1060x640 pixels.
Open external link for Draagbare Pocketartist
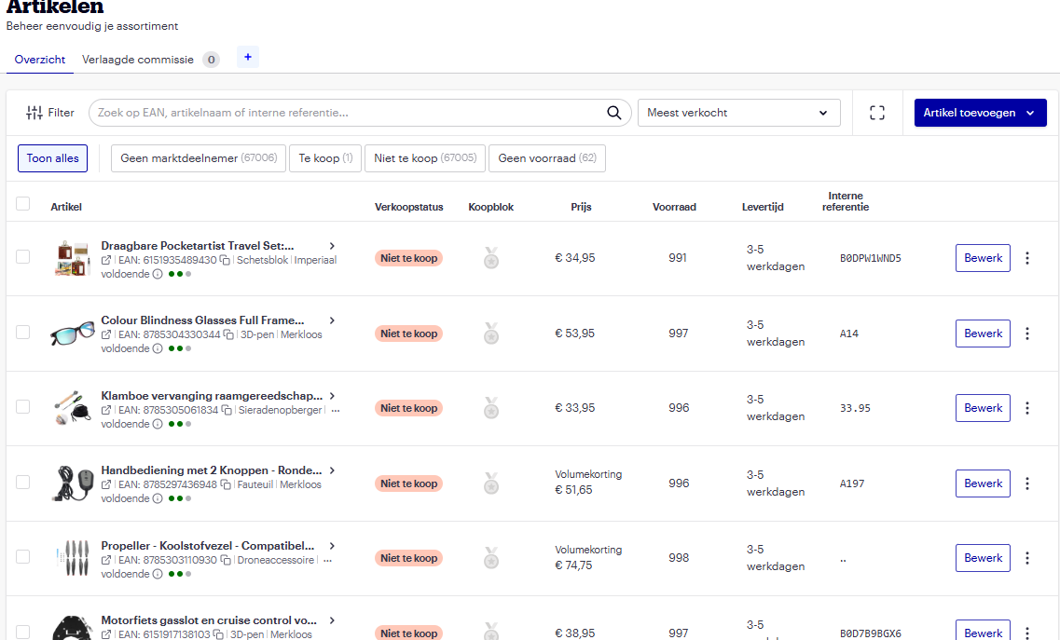coord(106,260)
